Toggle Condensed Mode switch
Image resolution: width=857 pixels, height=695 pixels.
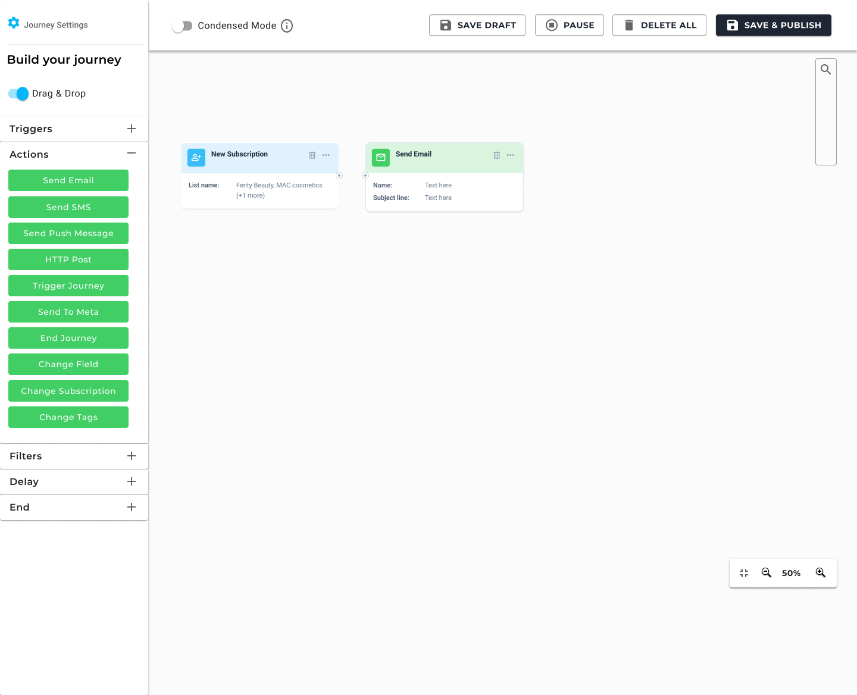pos(182,26)
